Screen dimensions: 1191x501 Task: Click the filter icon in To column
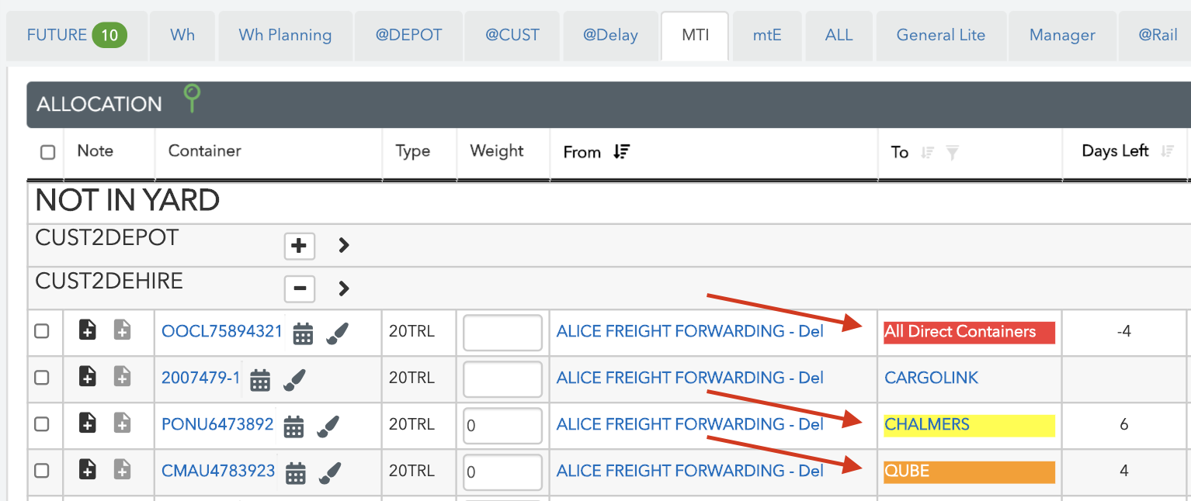[952, 153]
